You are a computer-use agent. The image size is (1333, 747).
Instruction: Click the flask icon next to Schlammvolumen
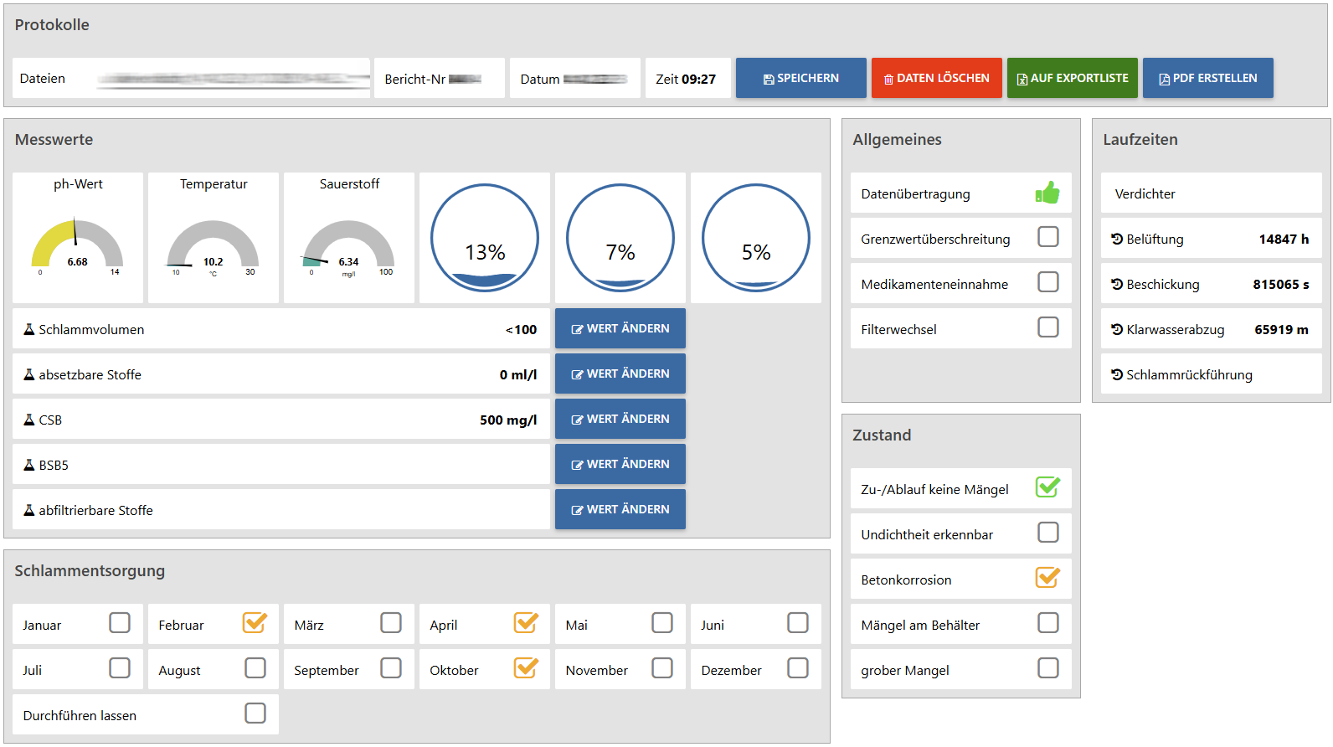click(29, 329)
